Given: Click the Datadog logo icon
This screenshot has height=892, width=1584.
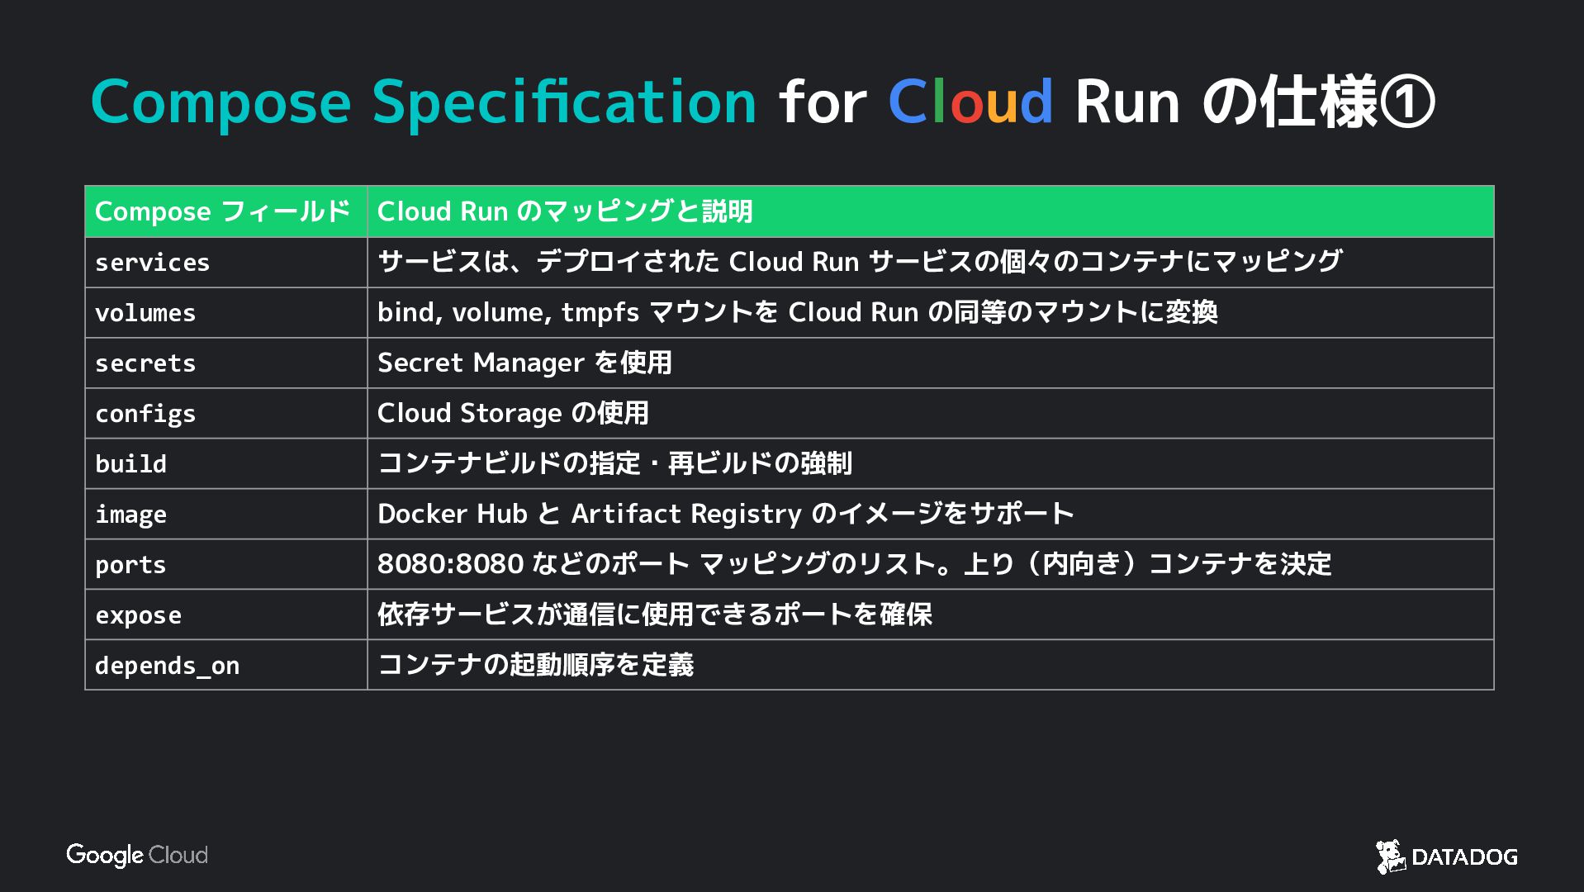Looking at the screenshot, I should [1391, 856].
